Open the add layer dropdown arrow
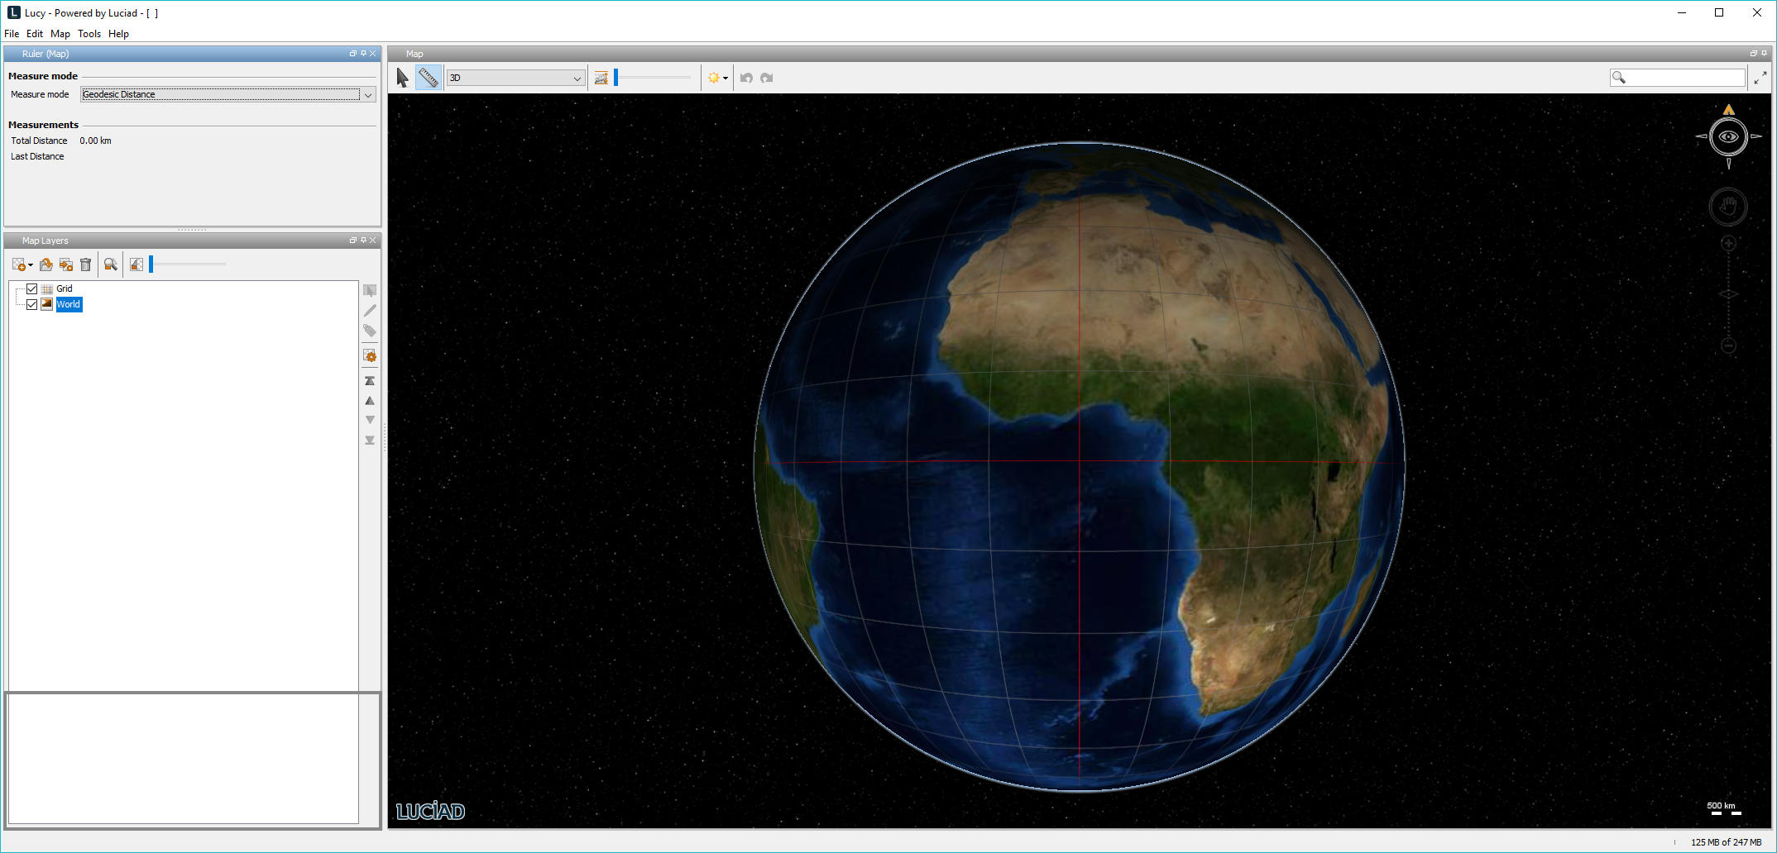This screenshot has height=853, width=1777. coord(31,265)
